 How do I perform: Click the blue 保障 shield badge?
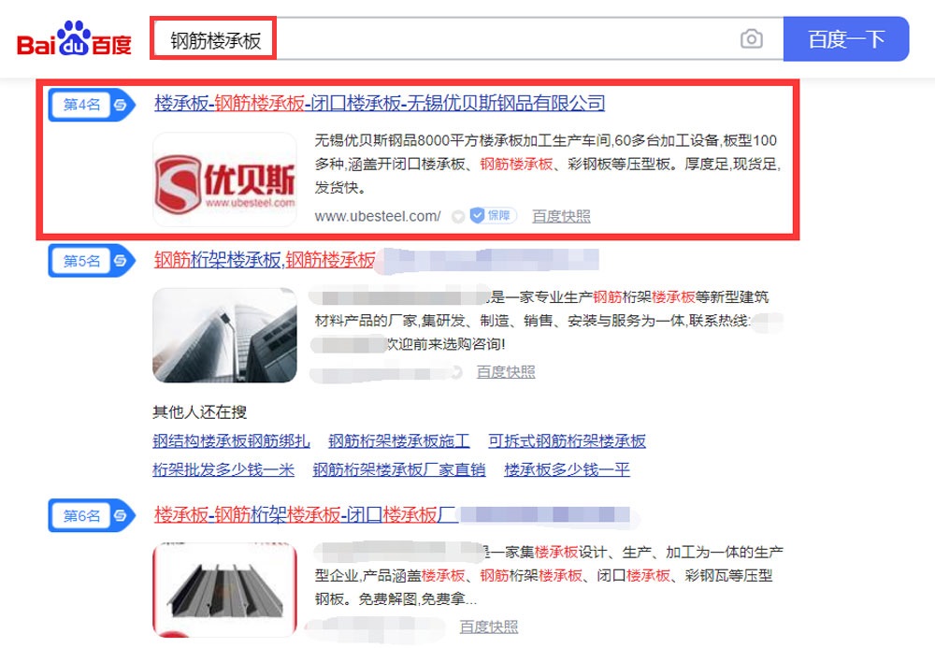point(493,215)
